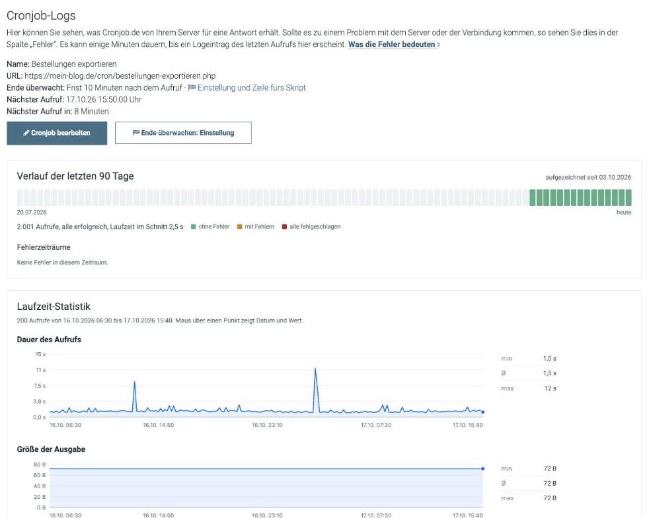Select the first green bar in 90-day history
Viewport: 649px width, 518px height.
tap(533, 198)
